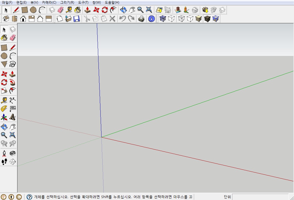Open Instructor help question mark icon
294x200 pixels.
[29, 197]
